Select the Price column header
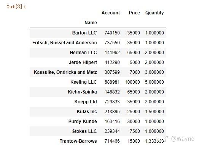The width and height of the screenshot is (199, 148). click(x=134, y=13)
